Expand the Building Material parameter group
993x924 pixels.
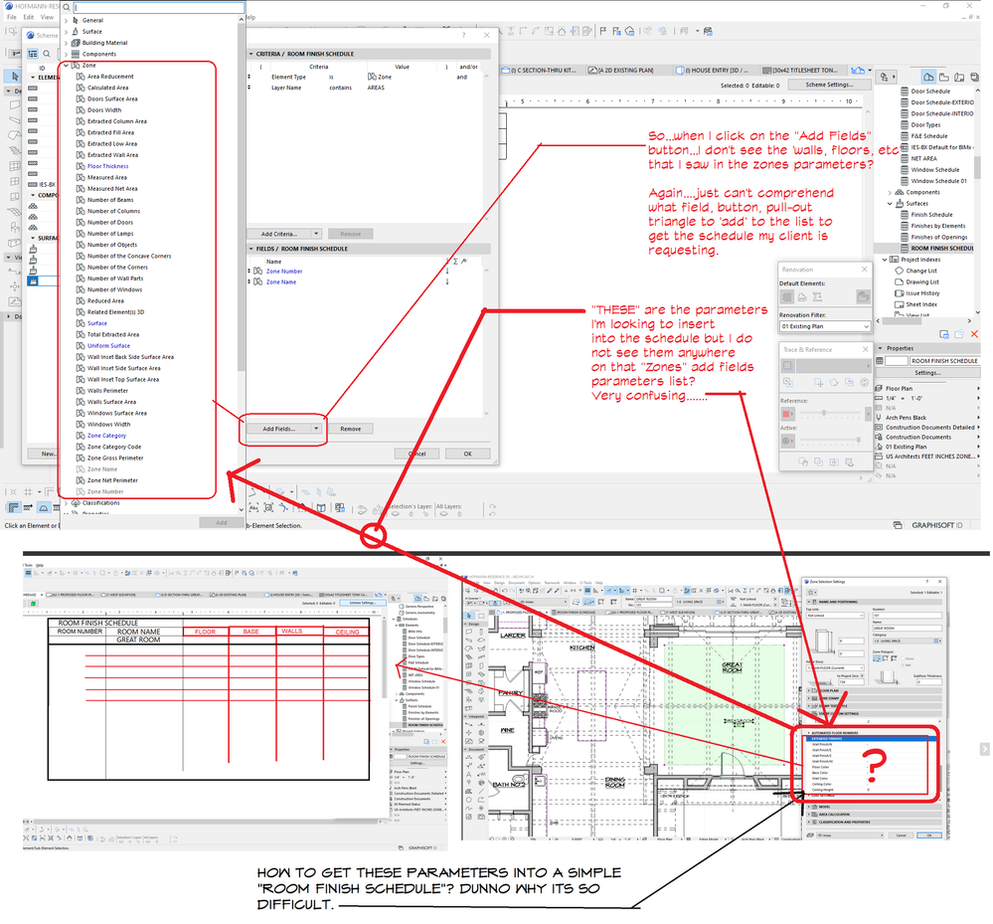coord(66,43)
